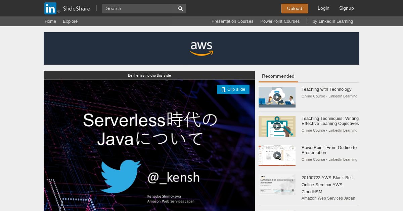Click 'Be the first to clip this slide' text
Viewport: 403px width, 211px height.
[149, 75]
